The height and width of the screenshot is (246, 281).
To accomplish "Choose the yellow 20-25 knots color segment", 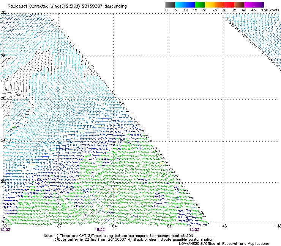I will [210, 5].
